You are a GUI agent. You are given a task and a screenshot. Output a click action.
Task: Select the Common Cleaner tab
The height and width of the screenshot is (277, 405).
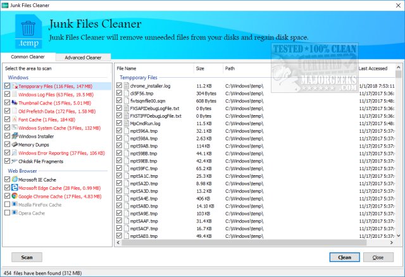coord(28,56)
